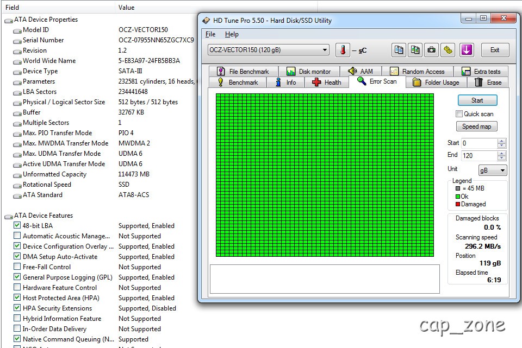The width and height of the screenshot is (522, 348).
Task: Click the Exit button
Action: point(495,50)
